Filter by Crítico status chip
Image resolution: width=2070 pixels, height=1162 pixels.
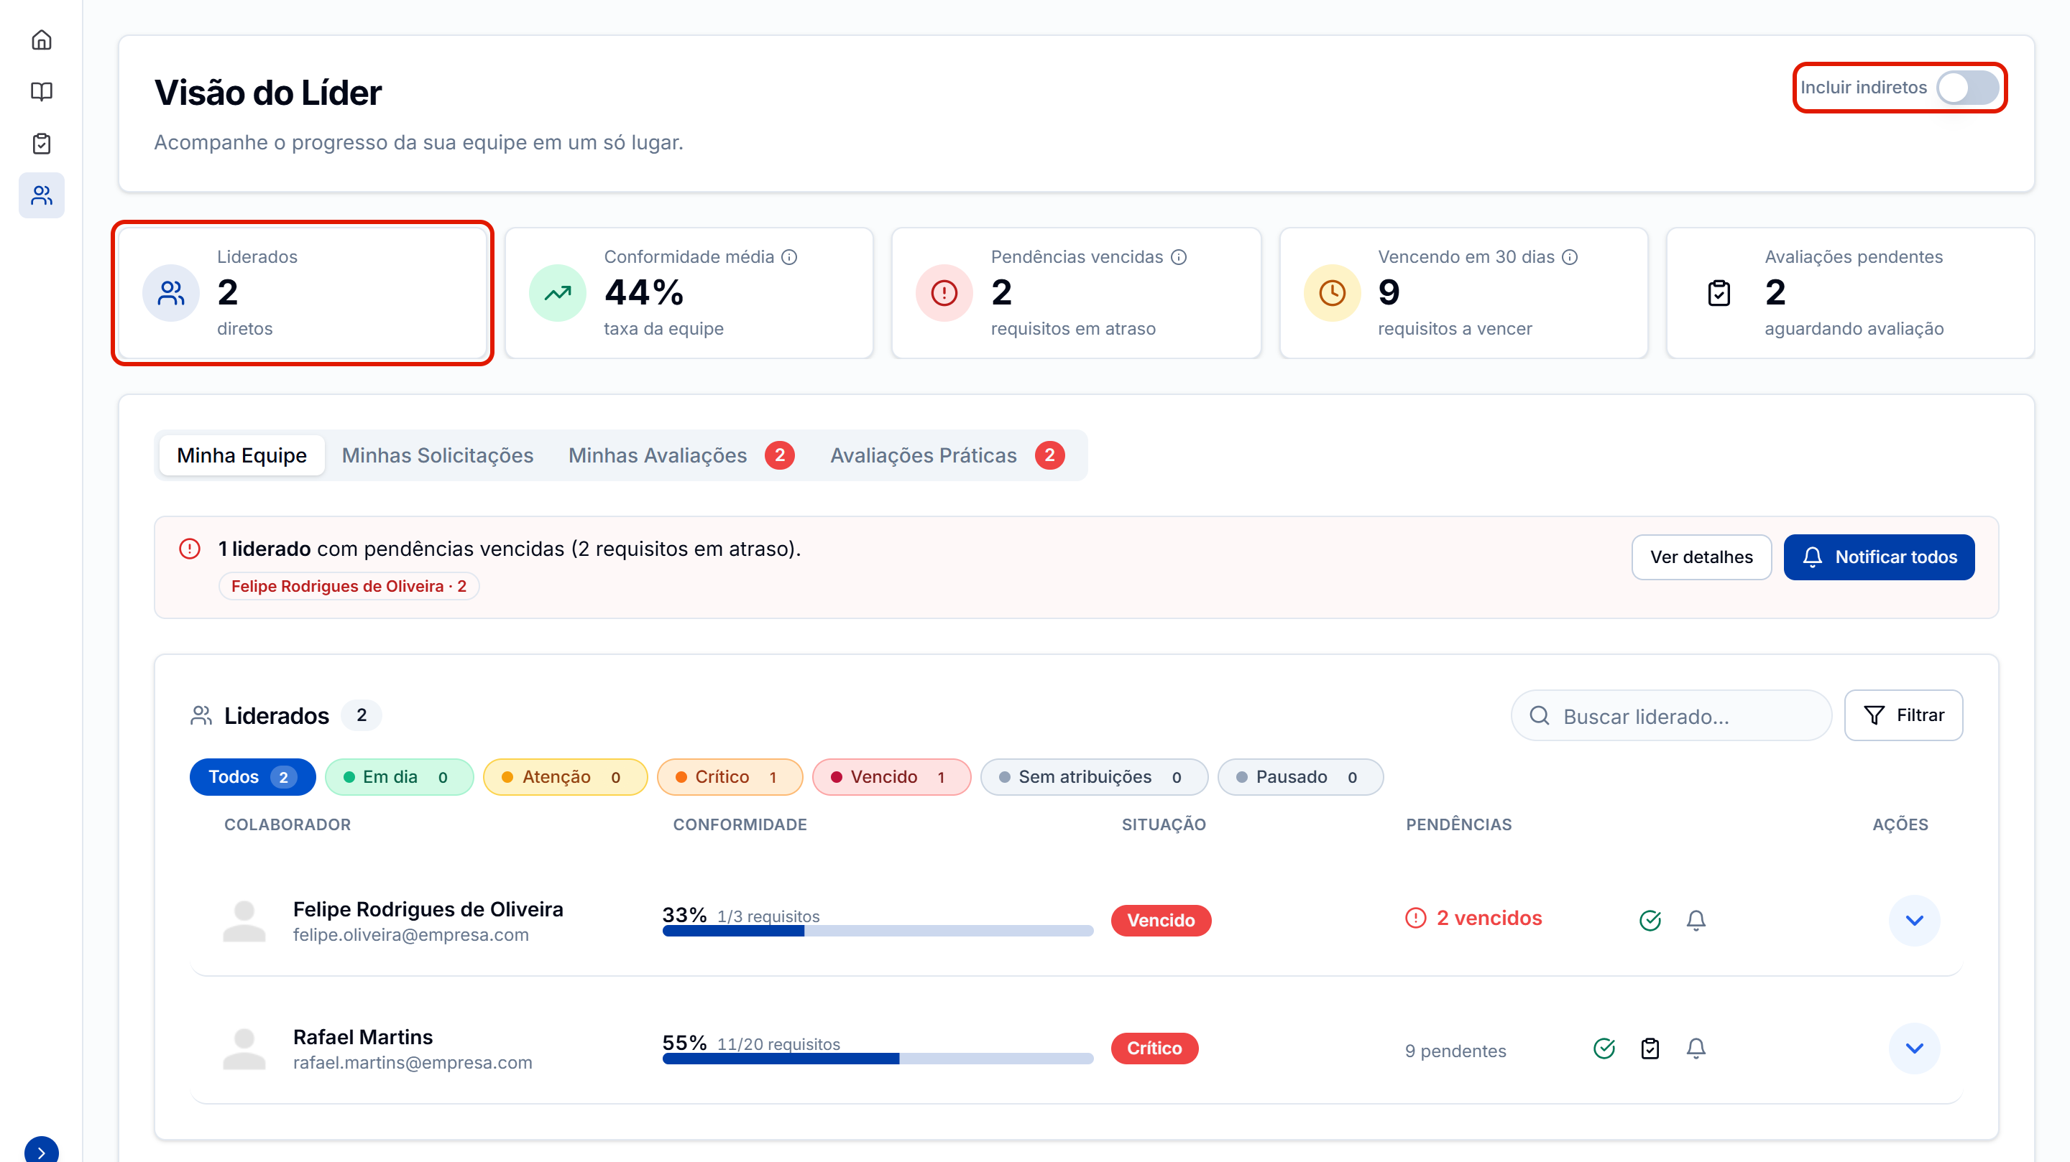click(x=730, y=776)
